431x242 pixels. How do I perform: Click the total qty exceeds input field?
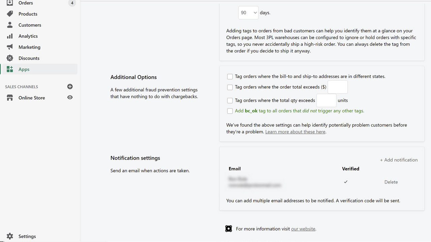point(326,100)
